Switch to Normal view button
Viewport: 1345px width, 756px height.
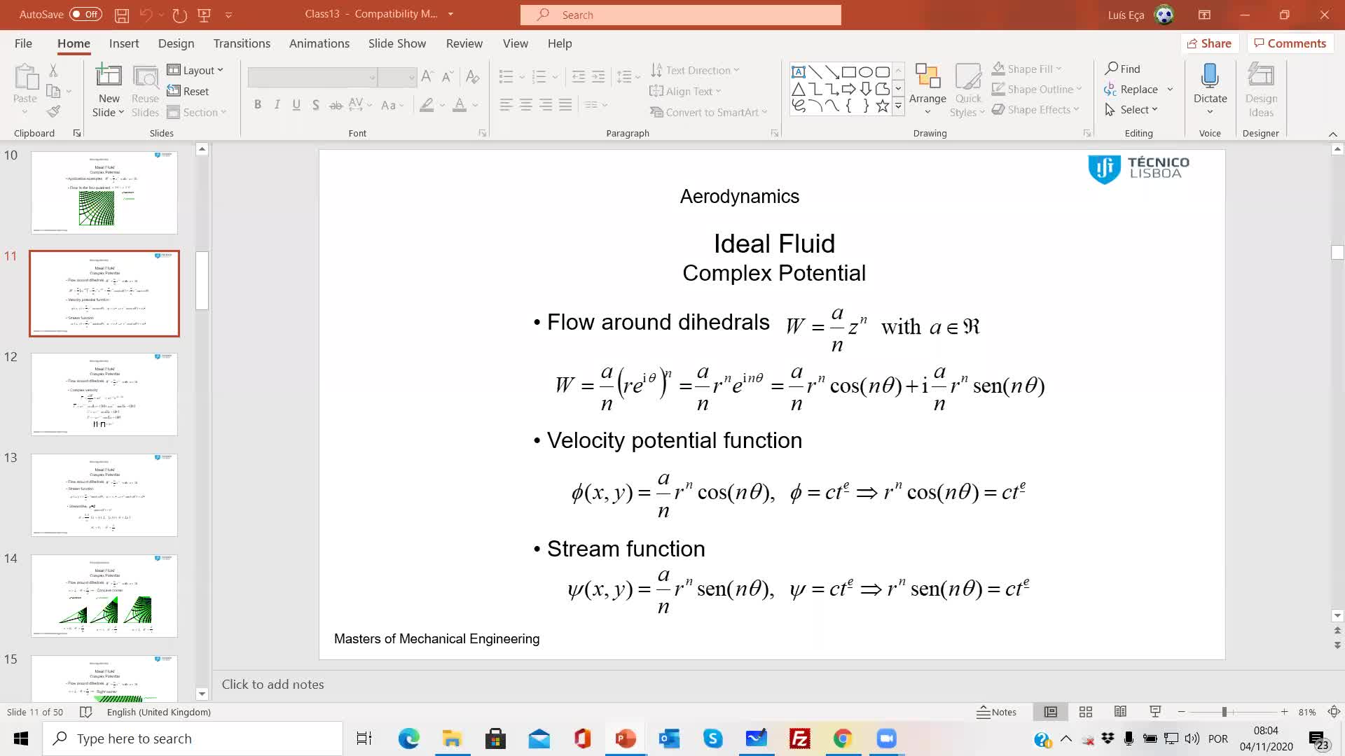tap(1051, 712)
